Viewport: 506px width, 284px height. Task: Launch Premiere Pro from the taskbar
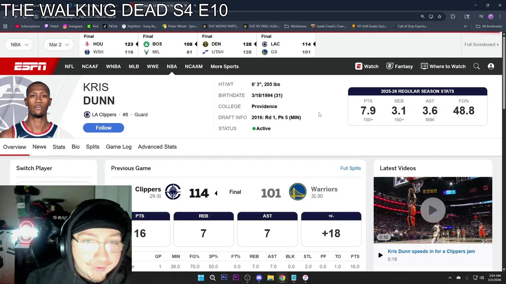pos(236,278)
